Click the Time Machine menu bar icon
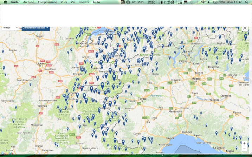The height and width of the screenshot is (157, 252). point(192,2)
